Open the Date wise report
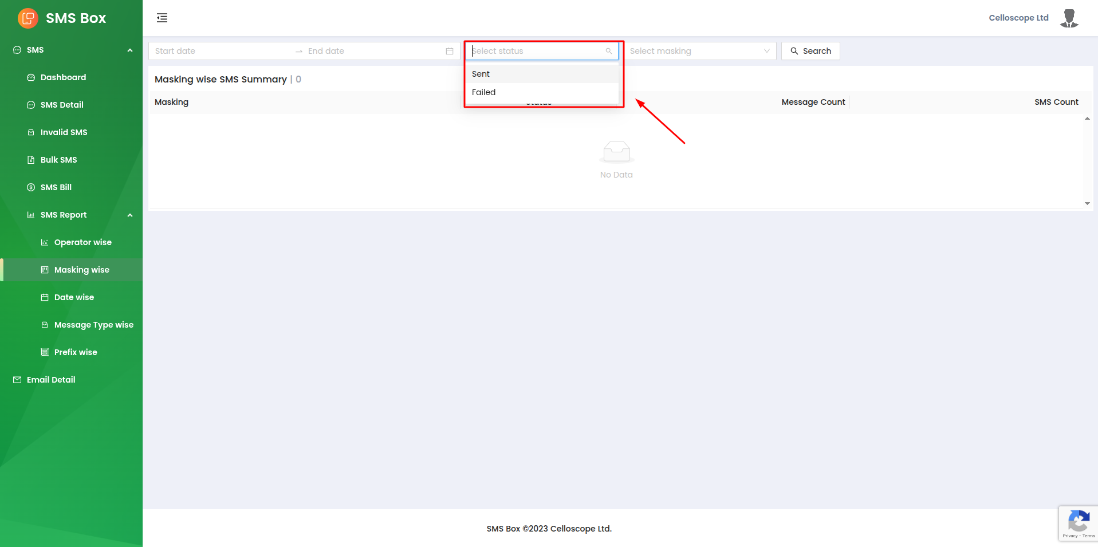The width and height of the screenshot is (1098, 547). (74, 297)
